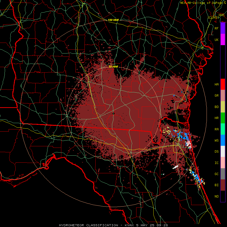Select the BD legend label text
This screenshot has width=227, height=227.
[217, 107]
